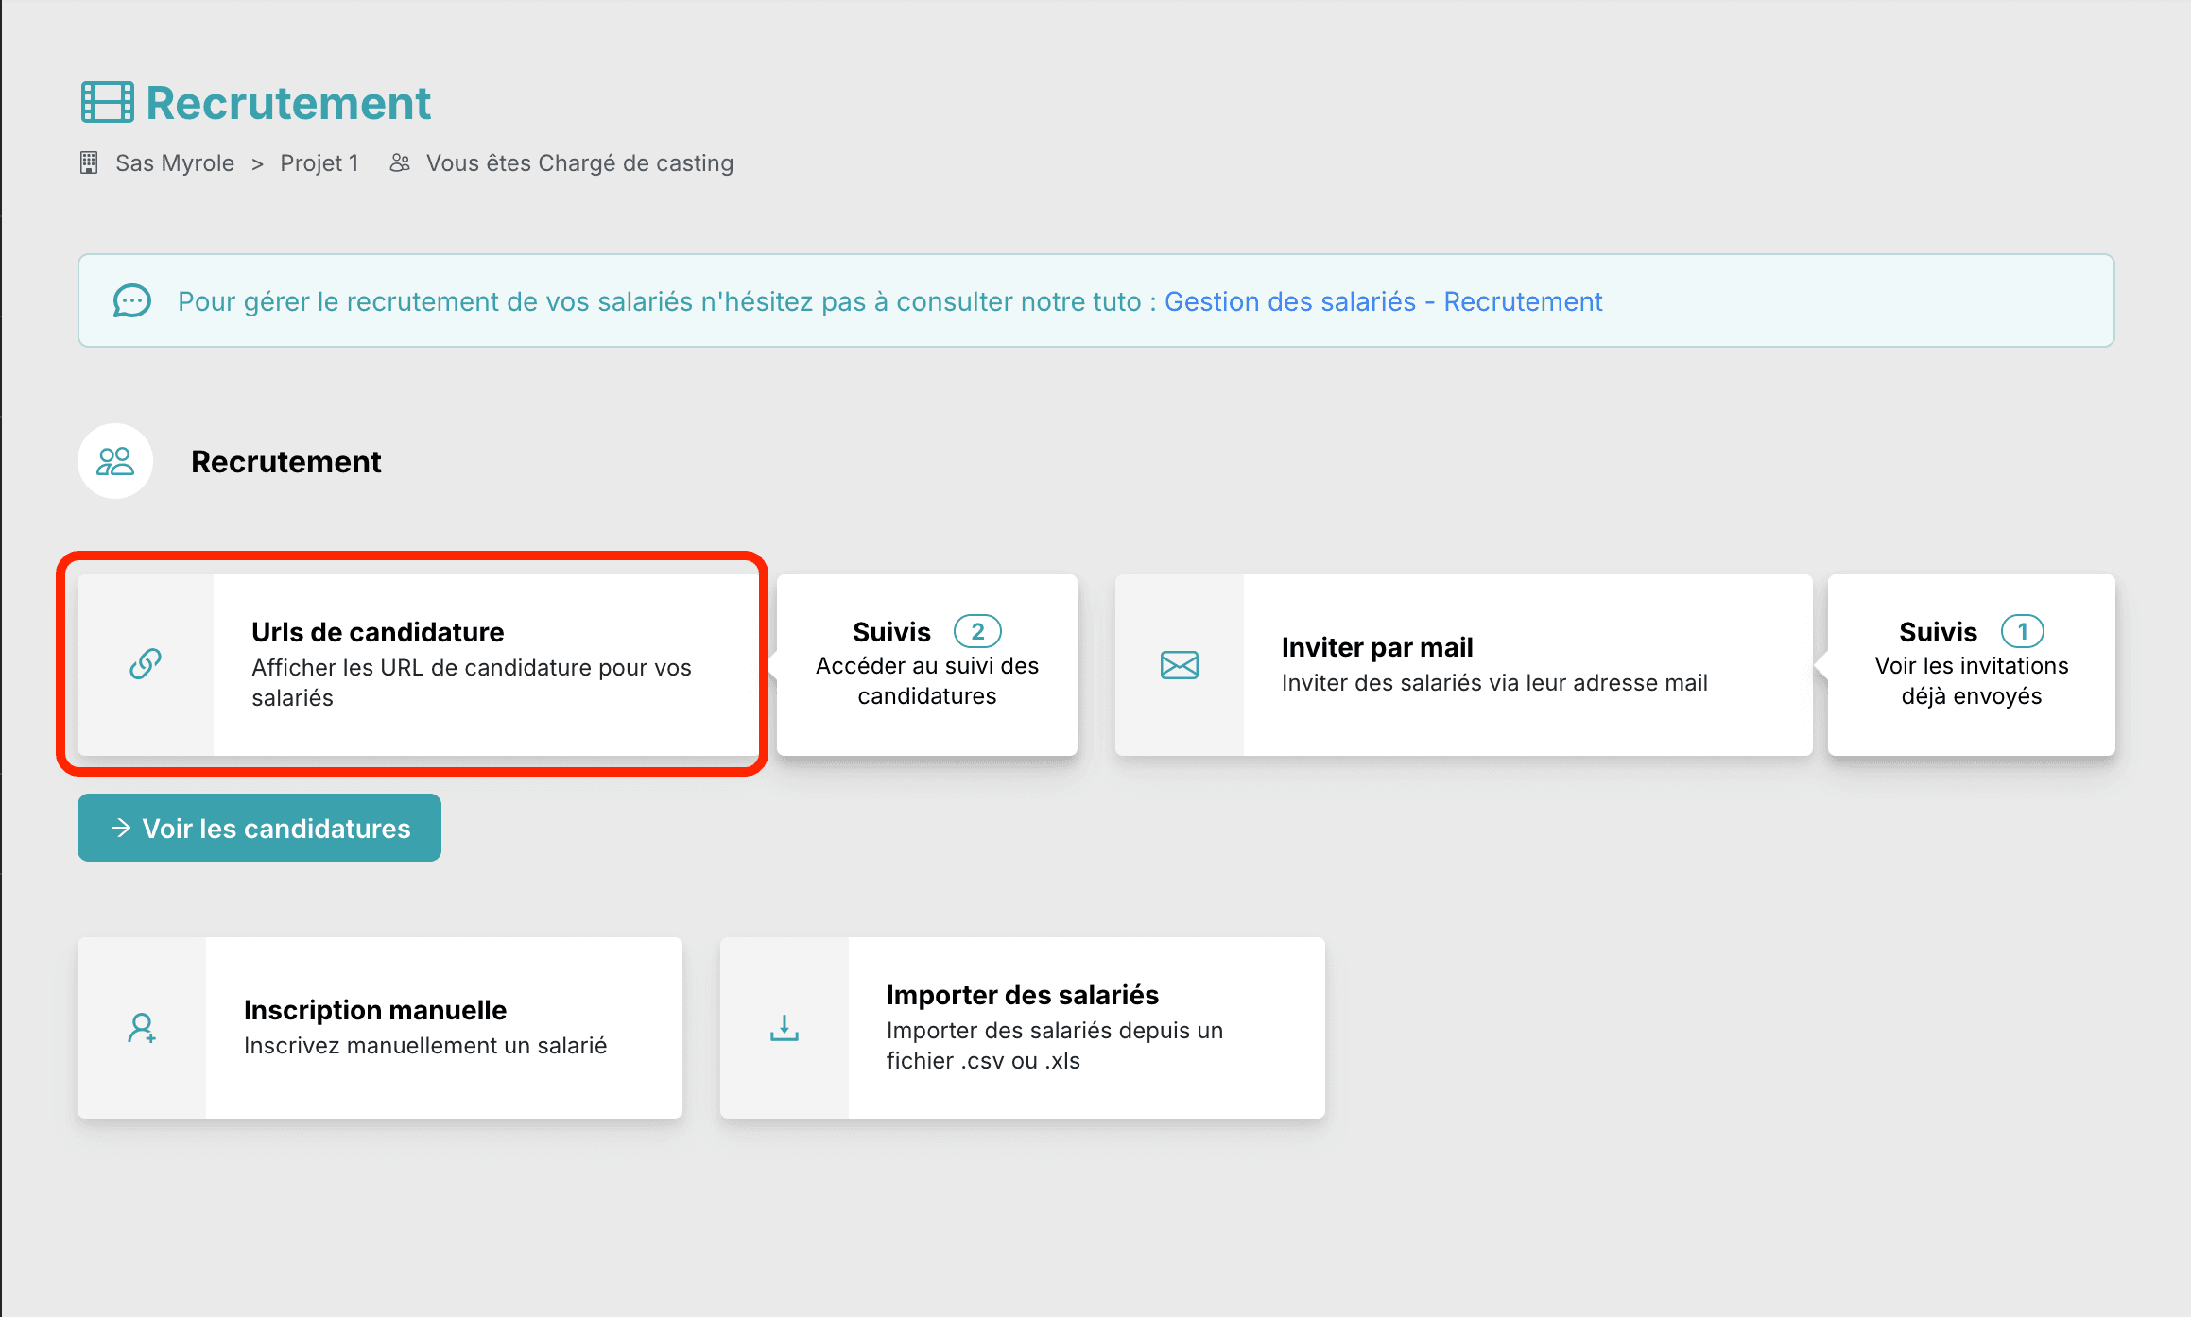Screen dimensions: 2191x1317
Task: Open Suivis for sent invitations
Action: tap(1972, 664)
